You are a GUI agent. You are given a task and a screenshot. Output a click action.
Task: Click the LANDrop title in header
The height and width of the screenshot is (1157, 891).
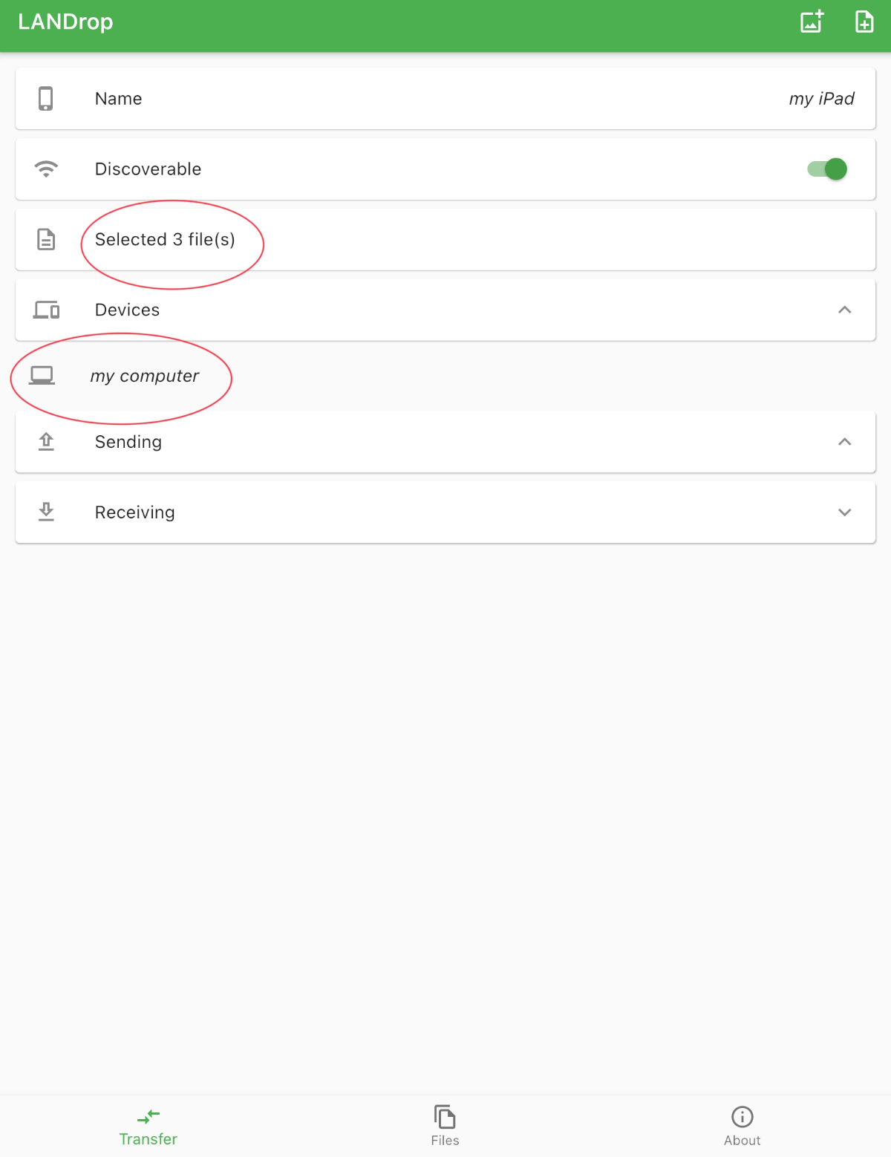coord(65,22)
